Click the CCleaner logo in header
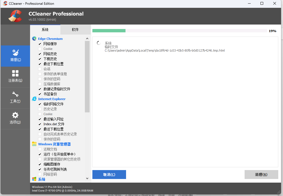This screenshot has height=196, width=283. [15, 16]
